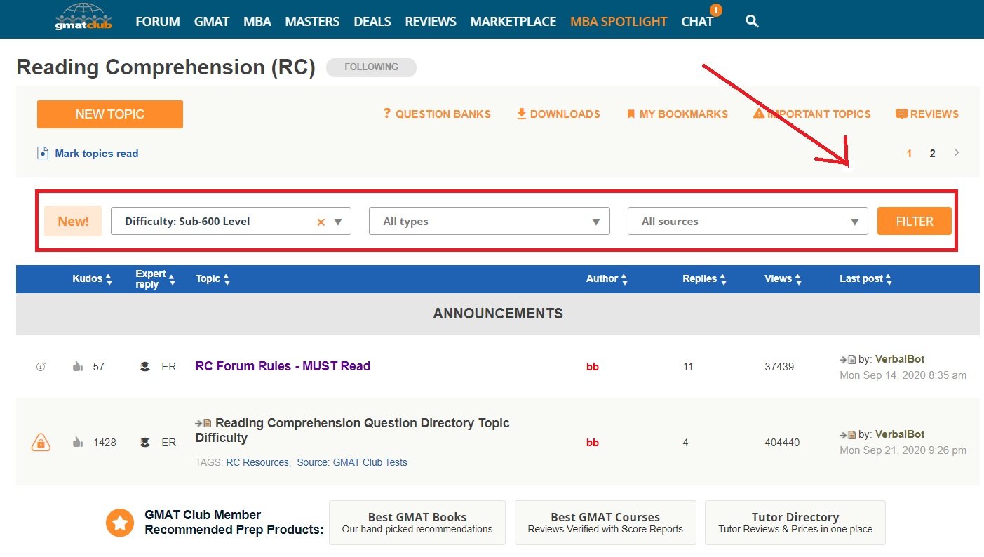Click the GMAT Club logo
This screenshot has height=557, width=984.
click(x=83, y=18)
